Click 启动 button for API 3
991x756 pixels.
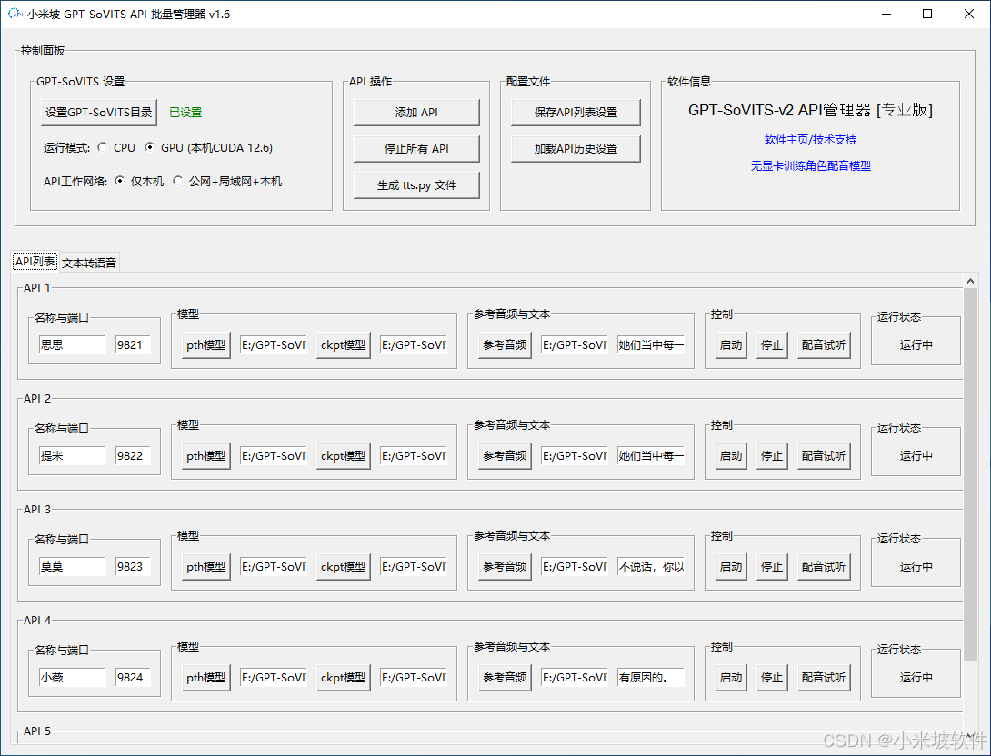[731, 566]
